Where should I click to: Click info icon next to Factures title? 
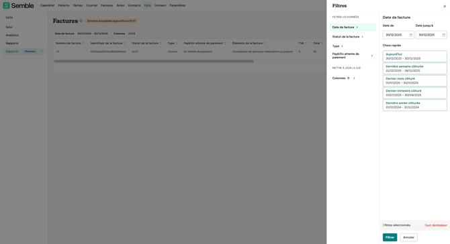81,21
